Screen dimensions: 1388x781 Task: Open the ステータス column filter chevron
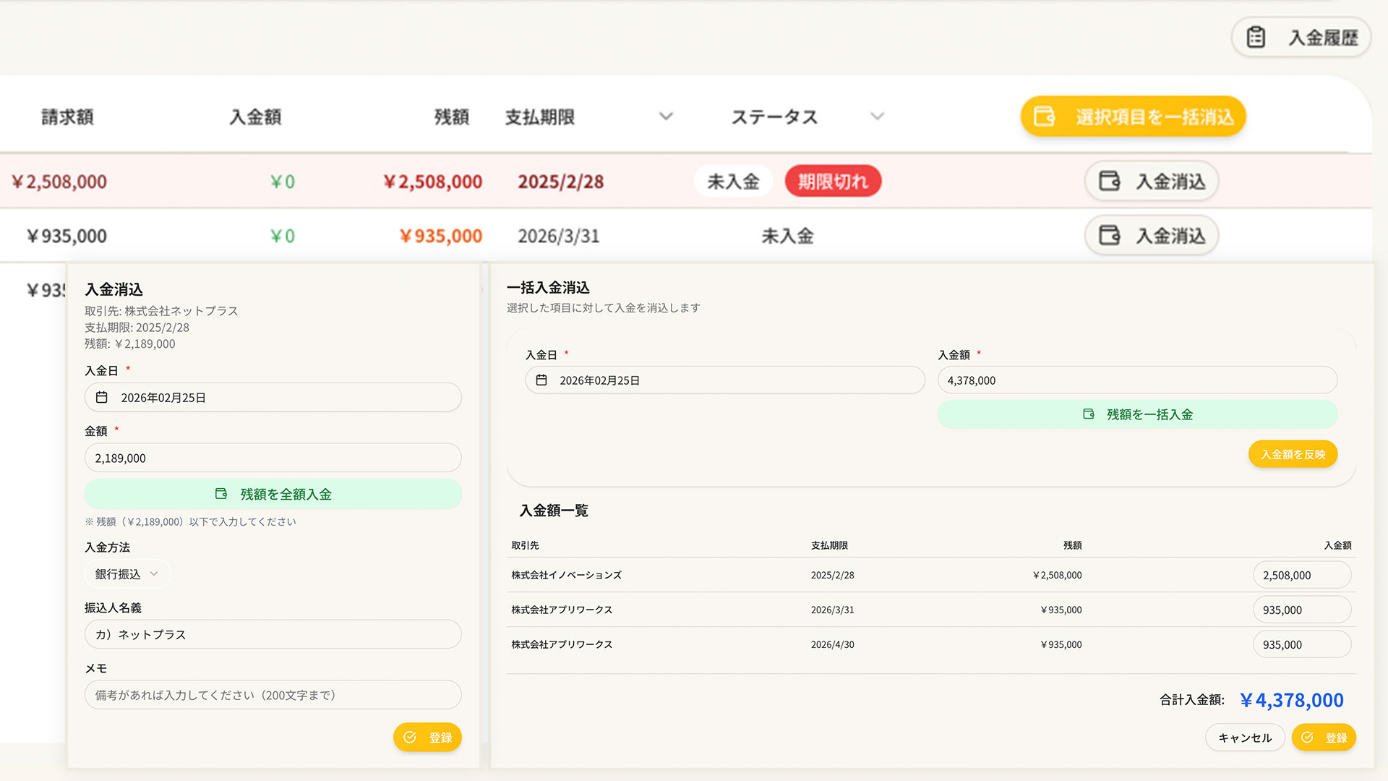pyautogui.click(x=877, y=116)
